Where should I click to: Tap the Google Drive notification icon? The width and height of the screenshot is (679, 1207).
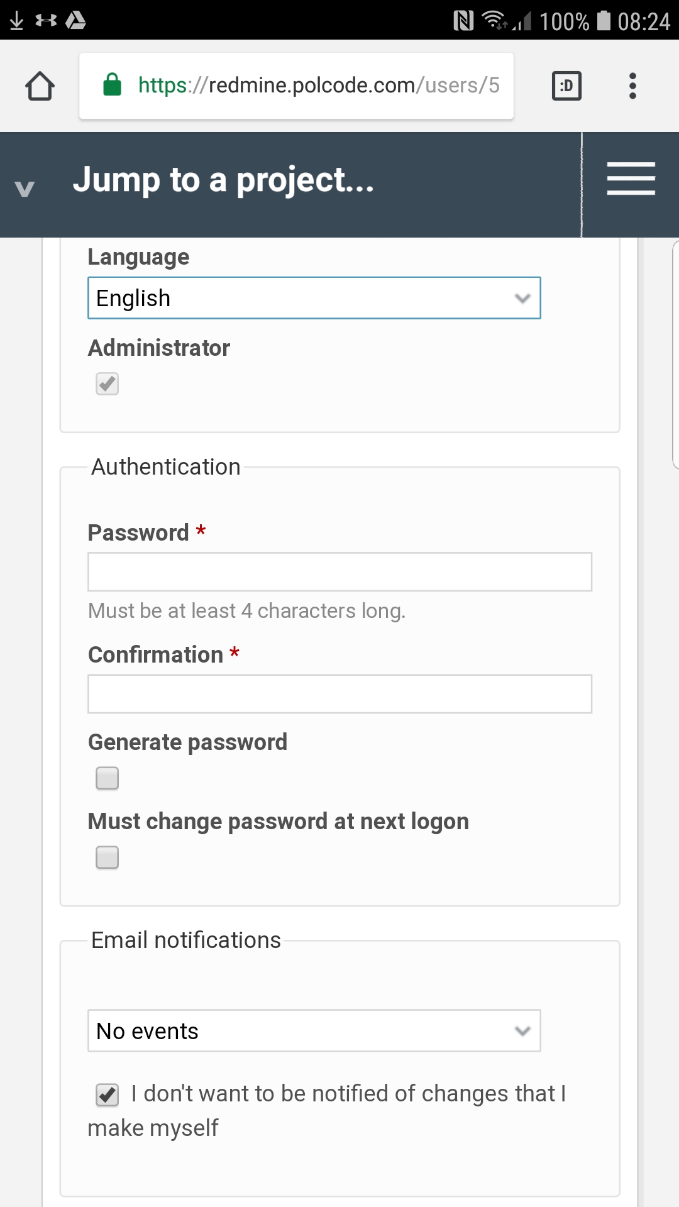pos(75,21)
